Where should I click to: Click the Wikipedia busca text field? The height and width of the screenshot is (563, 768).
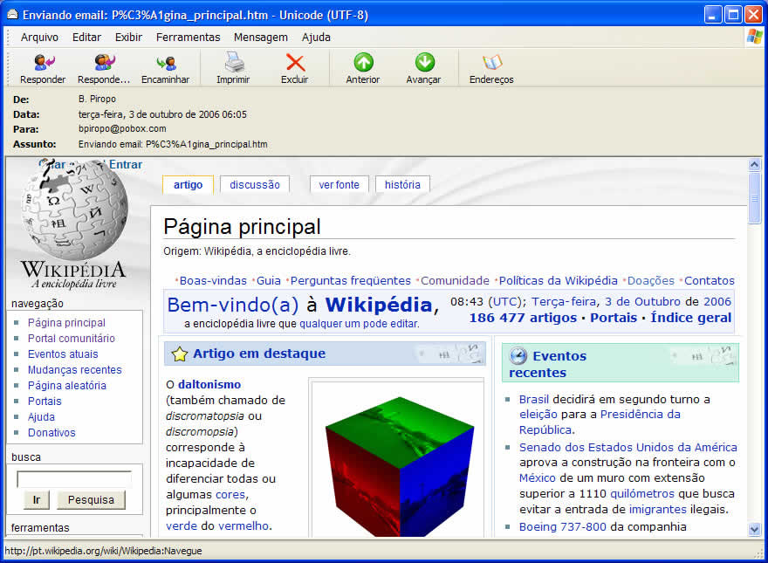click(74, 479)
